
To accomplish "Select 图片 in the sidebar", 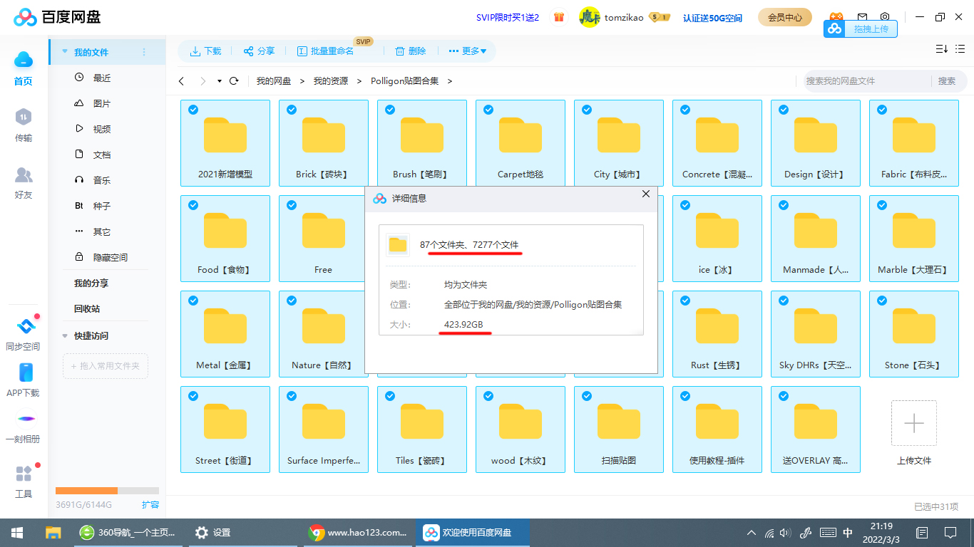I will (x=102, y=103).
